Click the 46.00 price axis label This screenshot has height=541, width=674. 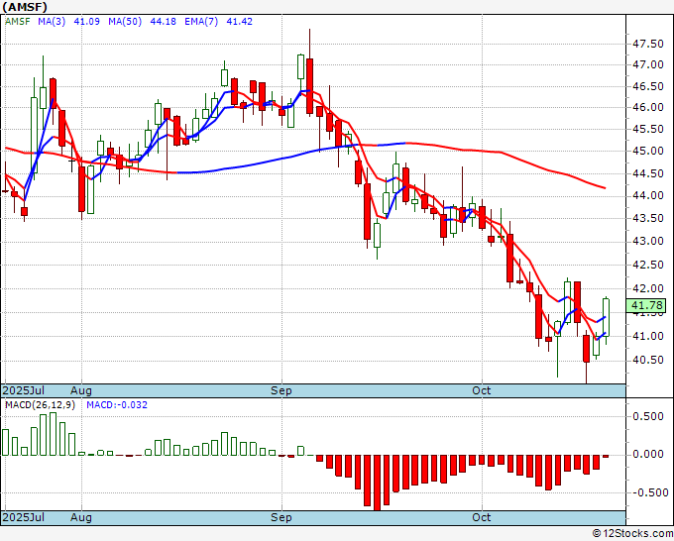[648, 107]
